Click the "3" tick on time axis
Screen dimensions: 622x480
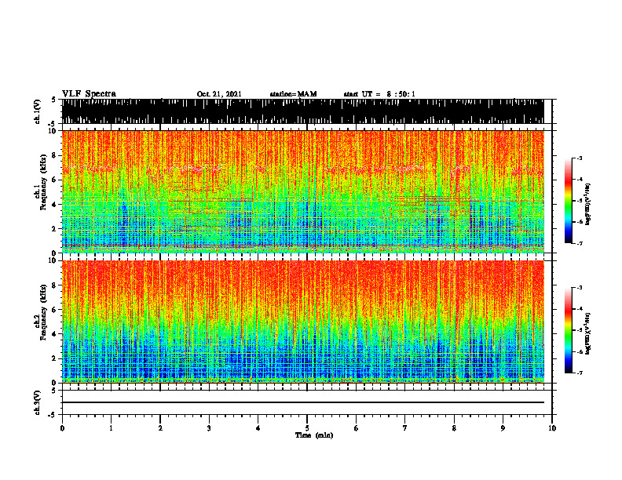click(209, 428)
